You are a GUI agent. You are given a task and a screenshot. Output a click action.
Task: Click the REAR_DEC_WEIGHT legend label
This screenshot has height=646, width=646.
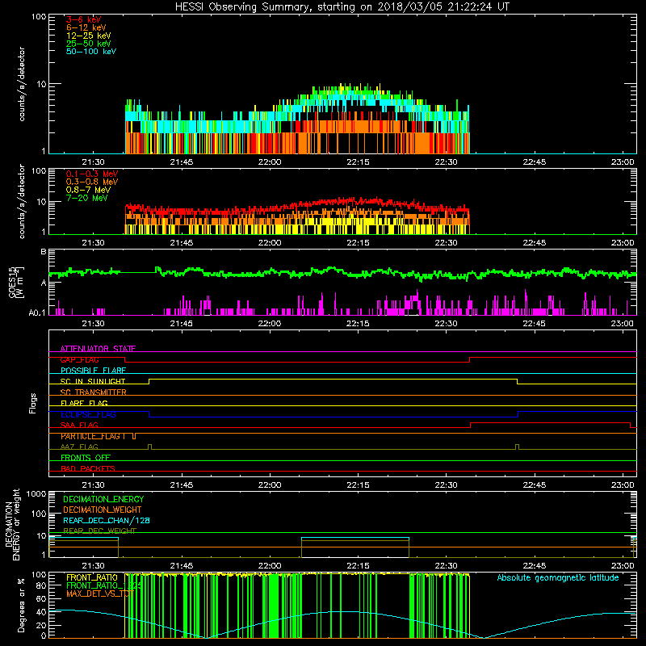99,531
